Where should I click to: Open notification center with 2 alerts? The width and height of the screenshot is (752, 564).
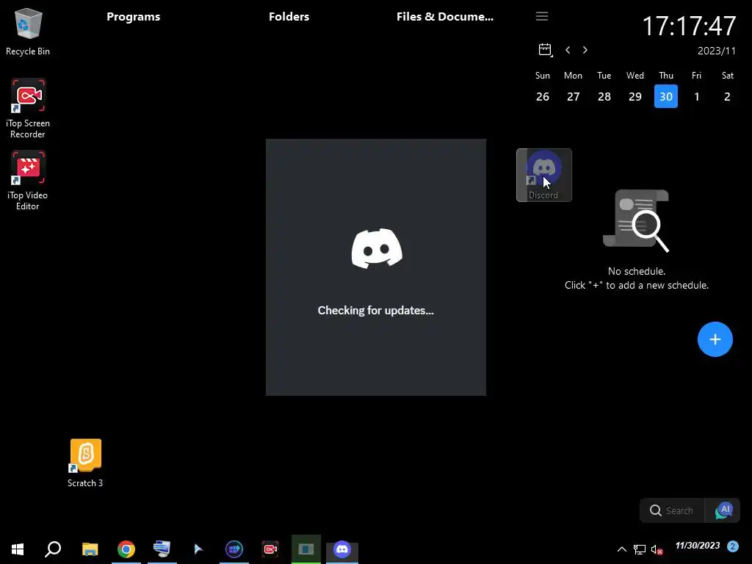732,546
